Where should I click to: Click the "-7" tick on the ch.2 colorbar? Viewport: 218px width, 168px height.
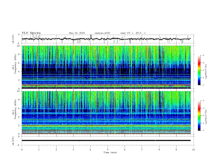pyautogui.click(x=203, y=131)
